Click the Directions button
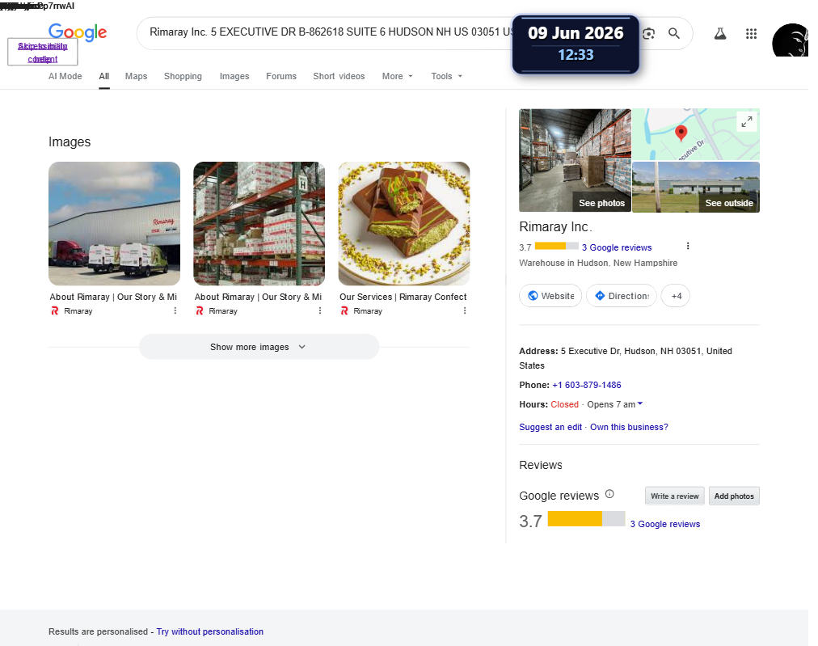This screenshot has width=818, height=646. pyautogui.click(x=622, y=296)
